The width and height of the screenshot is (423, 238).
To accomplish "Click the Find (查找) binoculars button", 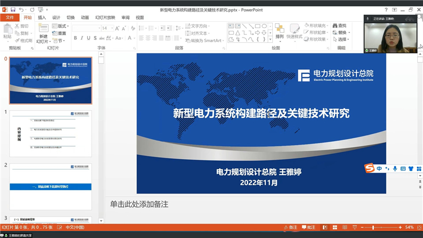I will pos(339,25).
